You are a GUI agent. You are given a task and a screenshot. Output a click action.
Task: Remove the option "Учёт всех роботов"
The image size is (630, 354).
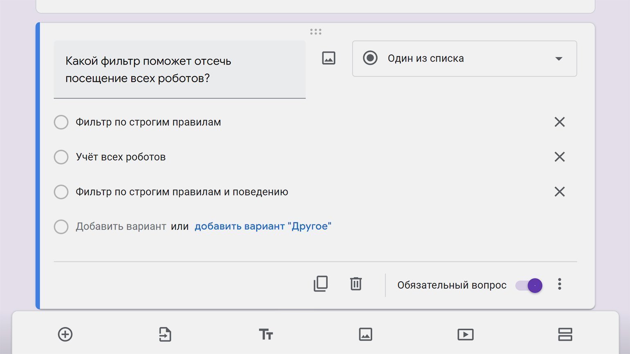tap(559, 157)
